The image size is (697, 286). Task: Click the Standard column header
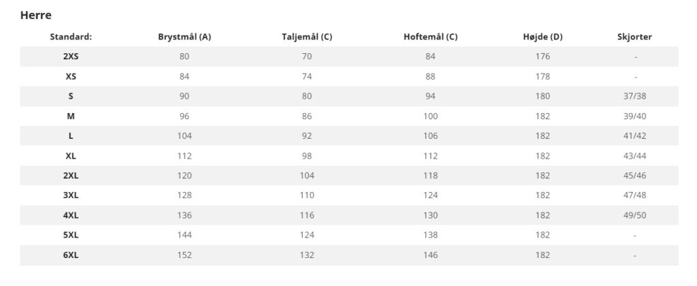pyautogui.click(x=71, y=37)
